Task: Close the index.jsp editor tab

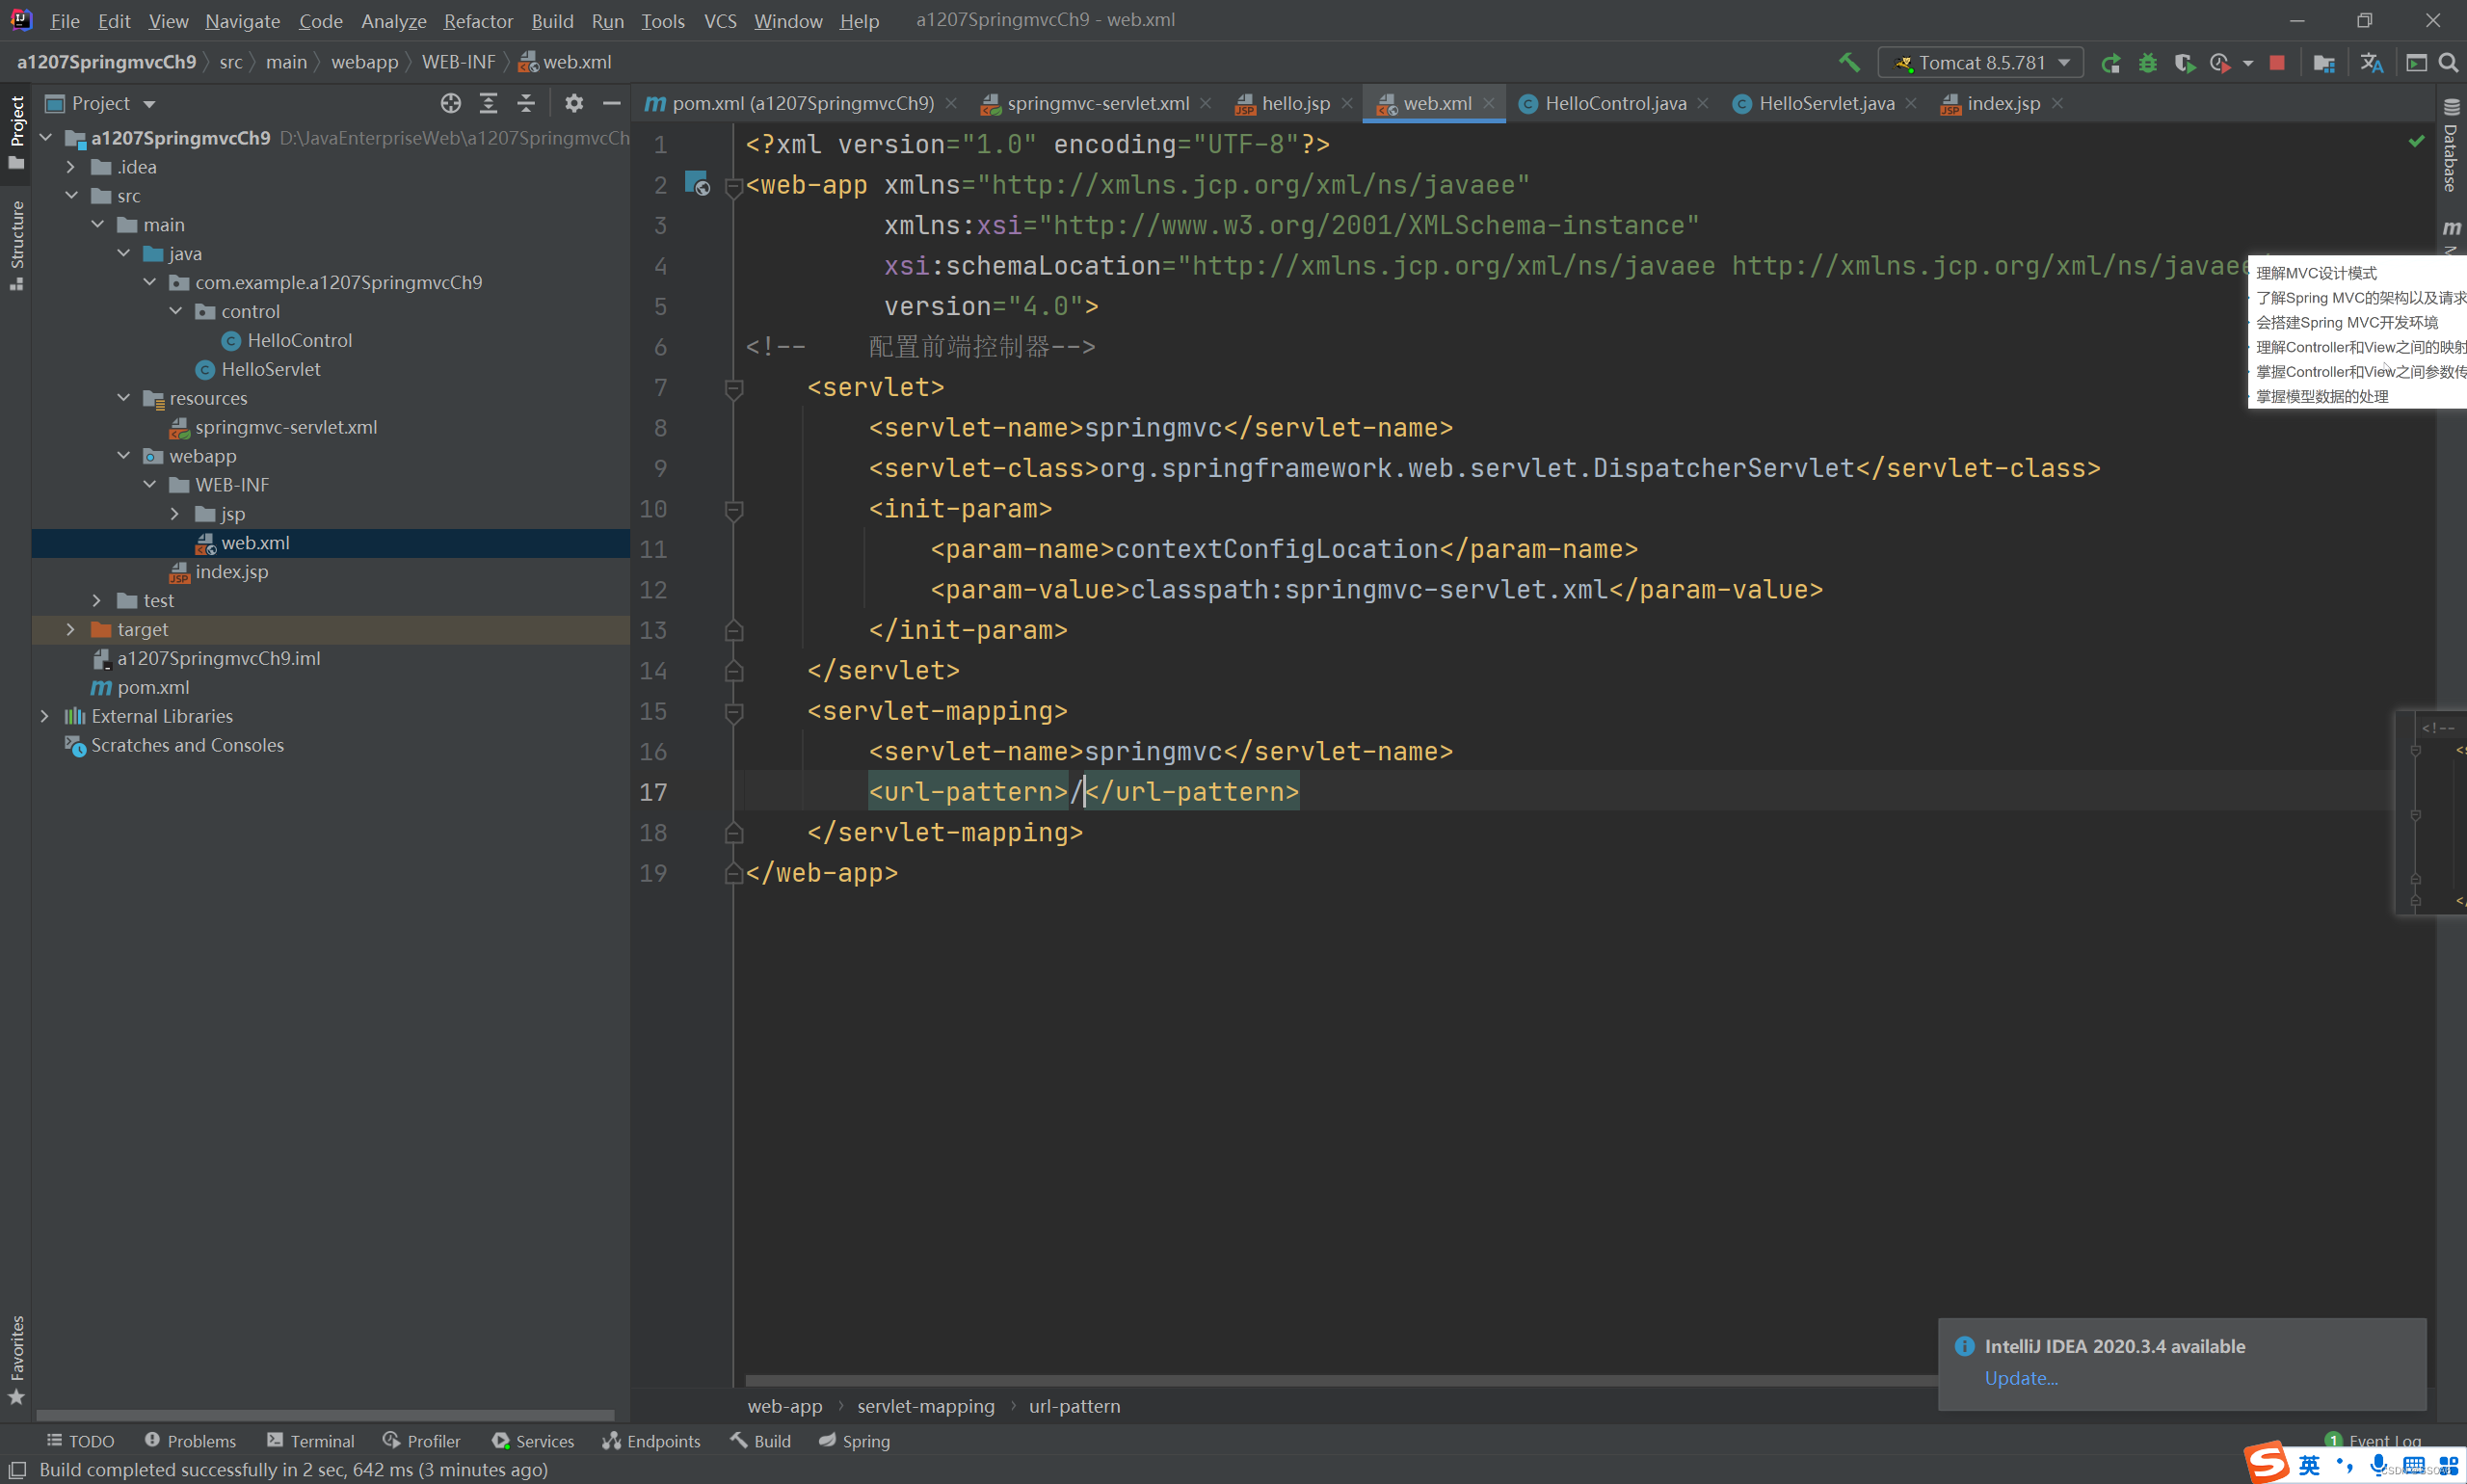Action: pyautogui.click(x=2058, y=103)
